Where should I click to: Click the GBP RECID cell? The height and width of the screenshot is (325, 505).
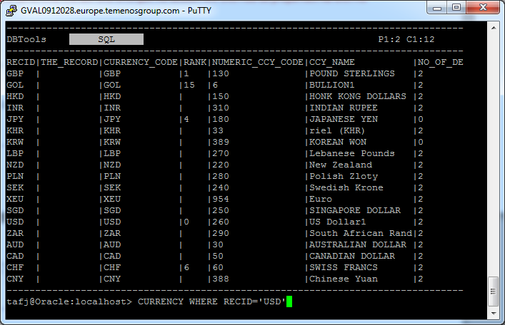point(15,73)
